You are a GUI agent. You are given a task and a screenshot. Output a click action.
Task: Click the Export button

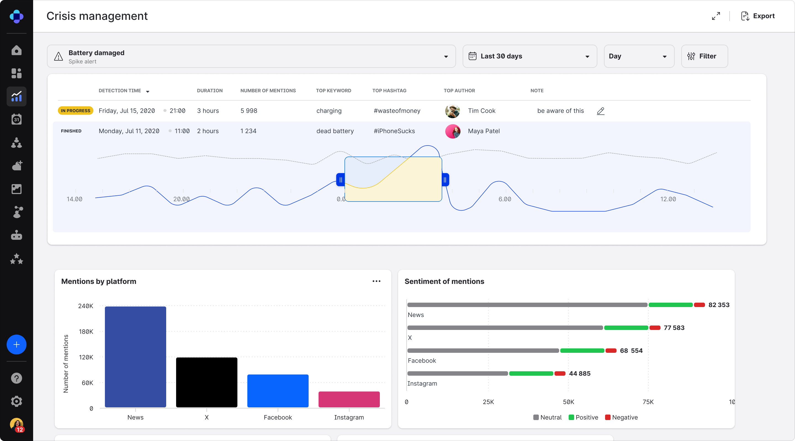pyautogui.click(x=758, y=16)
